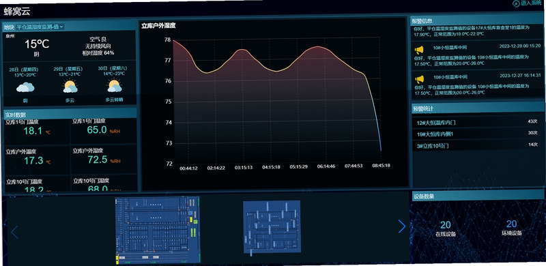Click the 立库户外湿度 chart title
Image resolution: width=546 pixels, height=266 pixels.
tap(158, 25)
